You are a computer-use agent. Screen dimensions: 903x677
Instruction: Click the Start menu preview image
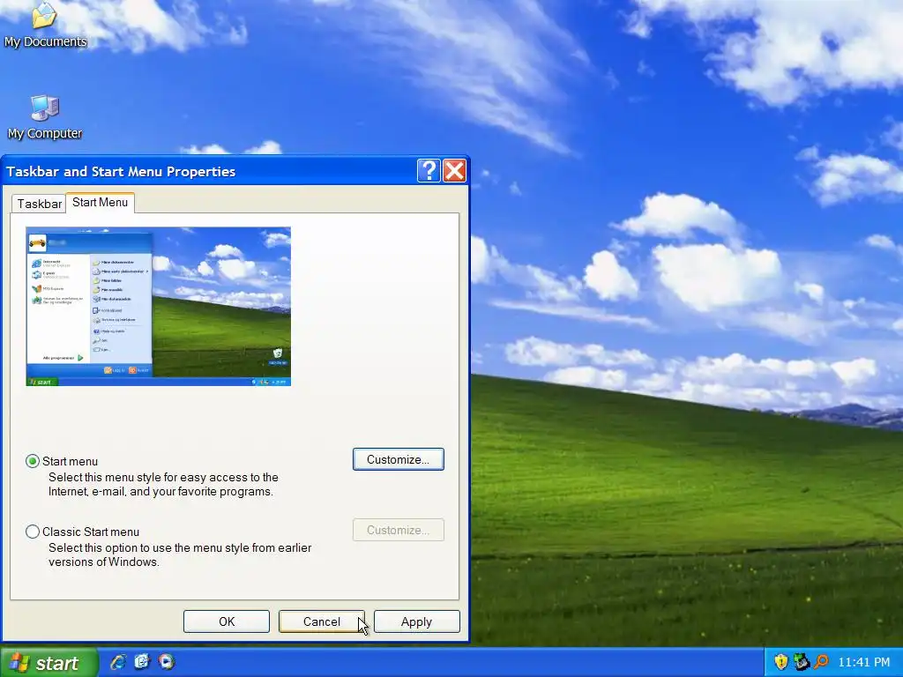point(159,306)
